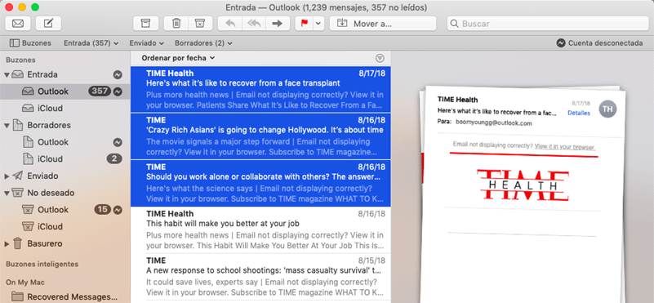Archive the selected messages
This screenshot has width=654, height=303.
(x=145, y=24)
